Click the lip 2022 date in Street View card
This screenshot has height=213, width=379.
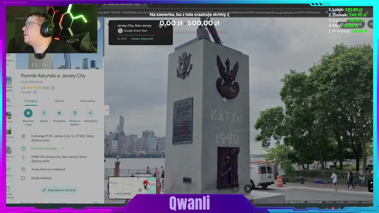(x=122, y=39)
